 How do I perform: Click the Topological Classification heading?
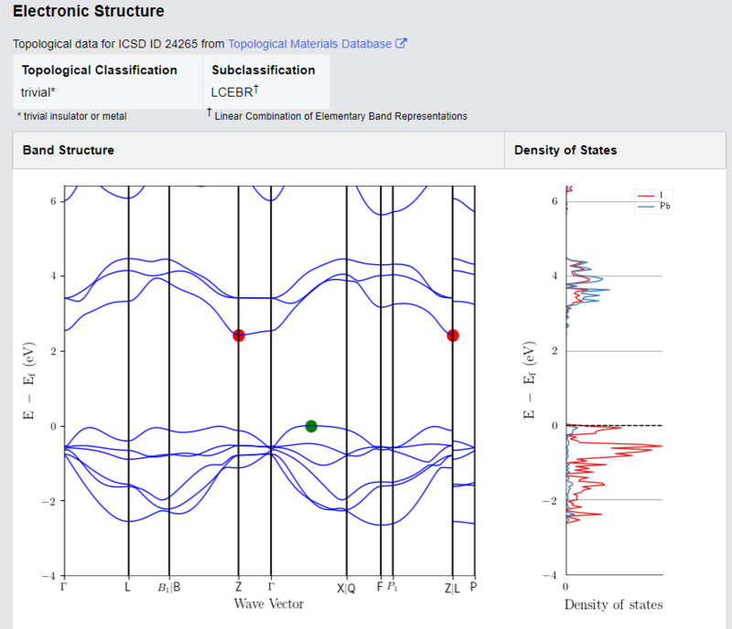[x=100, y=70]
